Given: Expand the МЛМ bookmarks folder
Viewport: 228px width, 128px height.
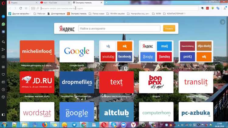Looking at the screenshot, I should pyautogui.click(x=157, y=14).
